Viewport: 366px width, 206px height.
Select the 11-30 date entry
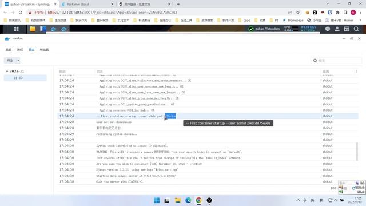tap(25, 78)
